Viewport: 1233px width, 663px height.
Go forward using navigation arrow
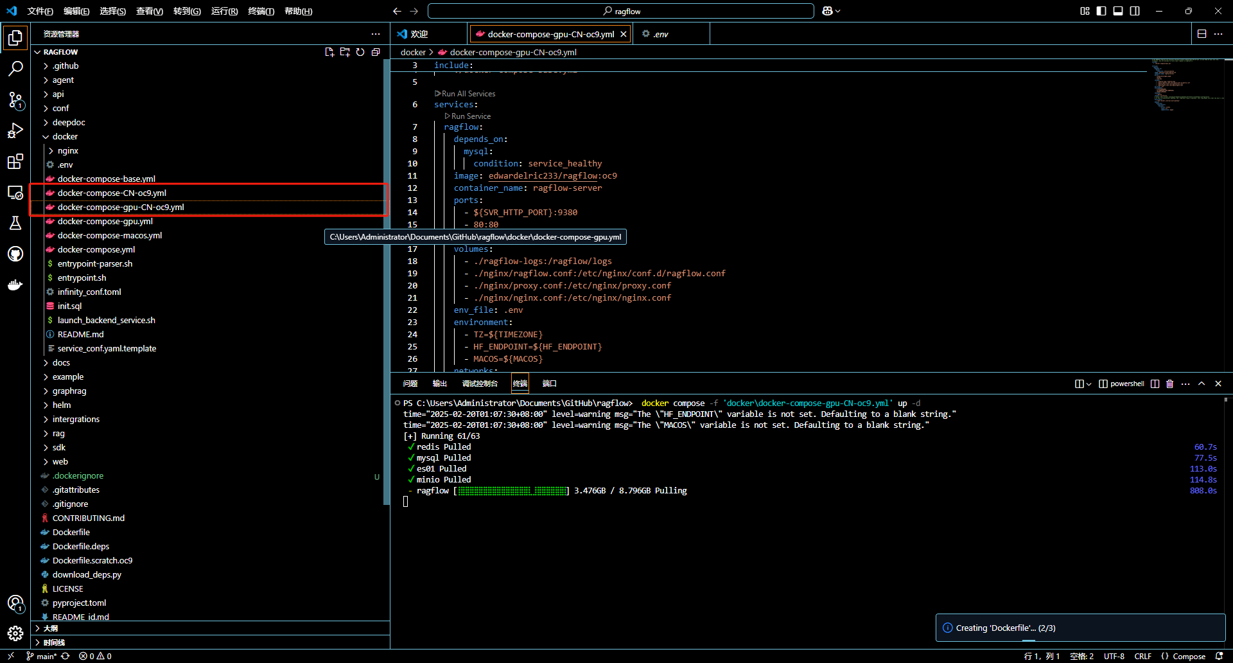click(x=414, y=11)
